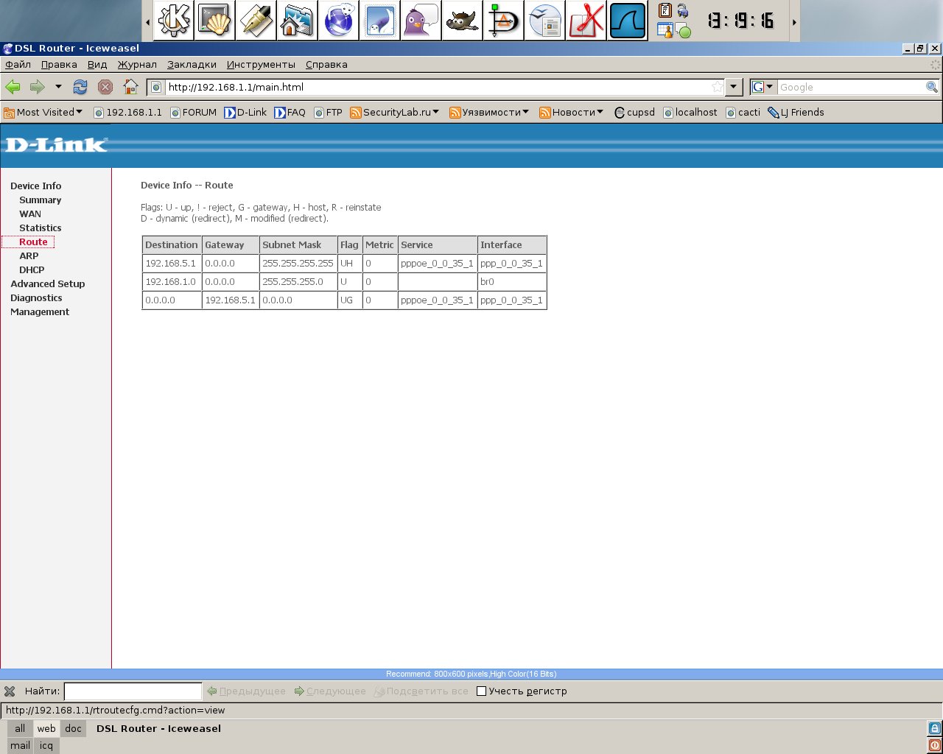
Task: Open Advanced Setup in the sidebar
Action: pyautogui.click(x=48, y=284)
